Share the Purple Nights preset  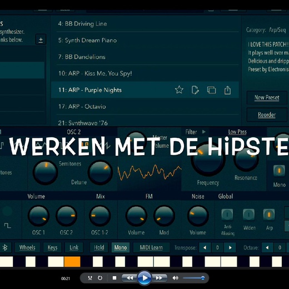227,90
